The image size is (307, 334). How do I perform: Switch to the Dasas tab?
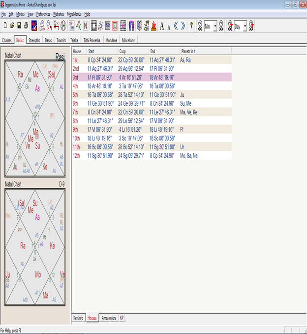click(x=48, y=40)
